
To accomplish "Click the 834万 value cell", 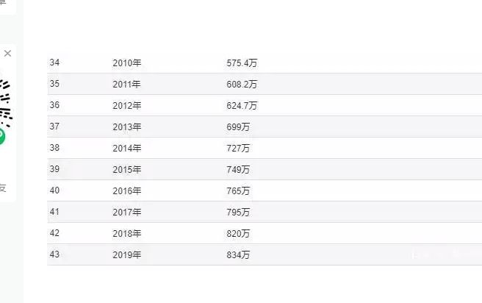I will click(238, 254).
